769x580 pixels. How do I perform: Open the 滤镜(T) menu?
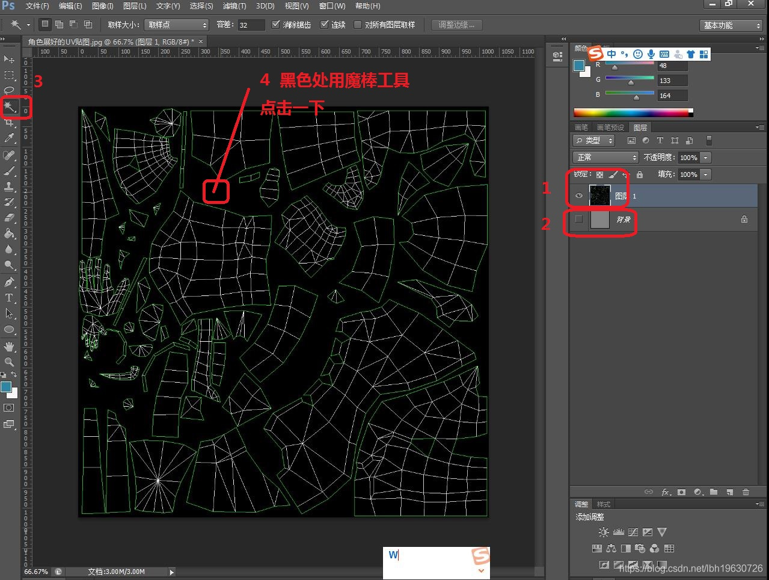click(x=234, y=6)
